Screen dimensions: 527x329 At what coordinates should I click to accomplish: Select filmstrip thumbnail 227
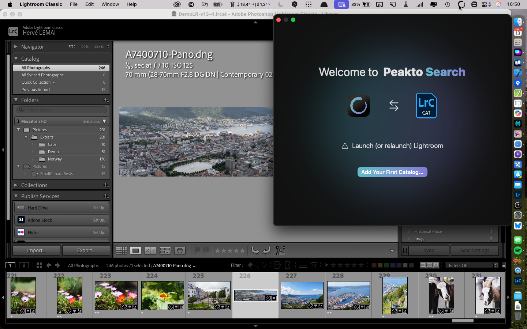[x=302, y=295]
